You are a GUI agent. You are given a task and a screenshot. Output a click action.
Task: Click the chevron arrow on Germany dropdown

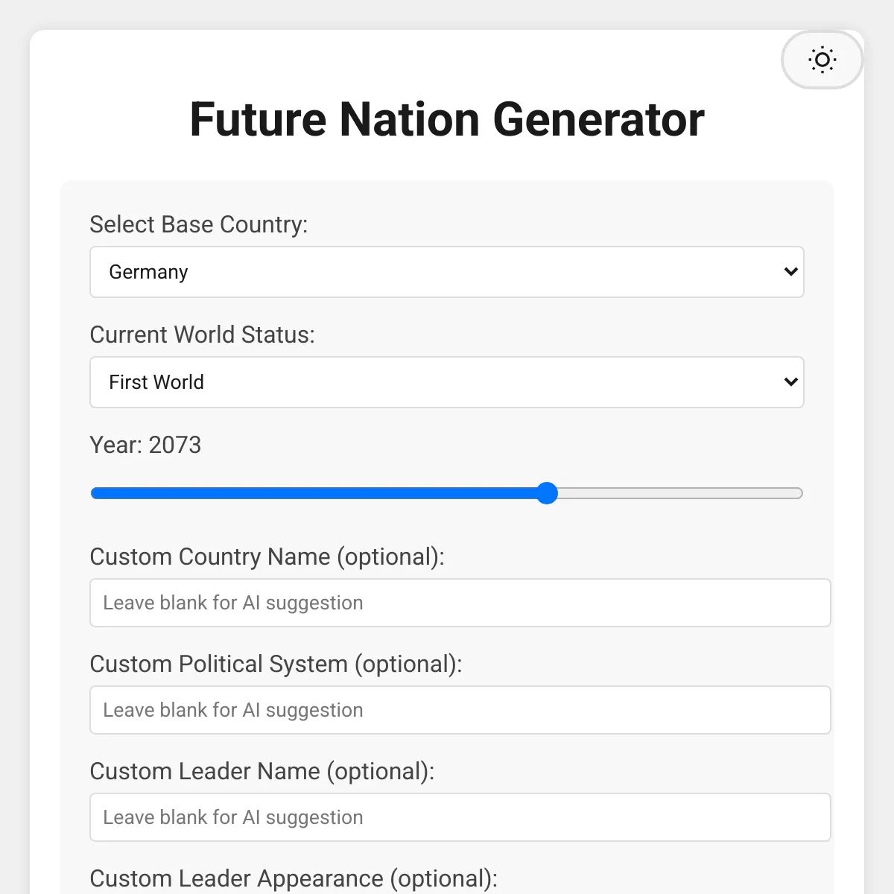click(x=790, y=272)
